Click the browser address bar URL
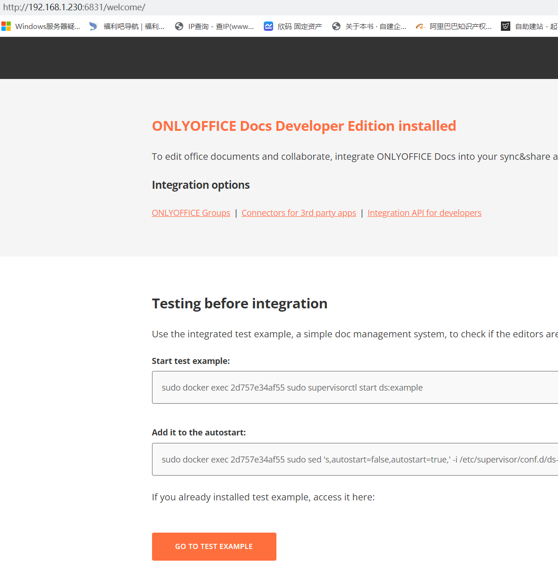 point(74,7)
